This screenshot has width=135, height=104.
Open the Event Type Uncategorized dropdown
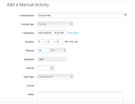(x=55, y=77)
